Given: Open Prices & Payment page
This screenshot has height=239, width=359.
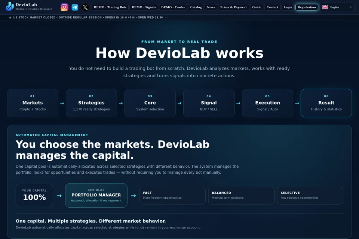Looking at the screenshot, I should pos(233,7).
